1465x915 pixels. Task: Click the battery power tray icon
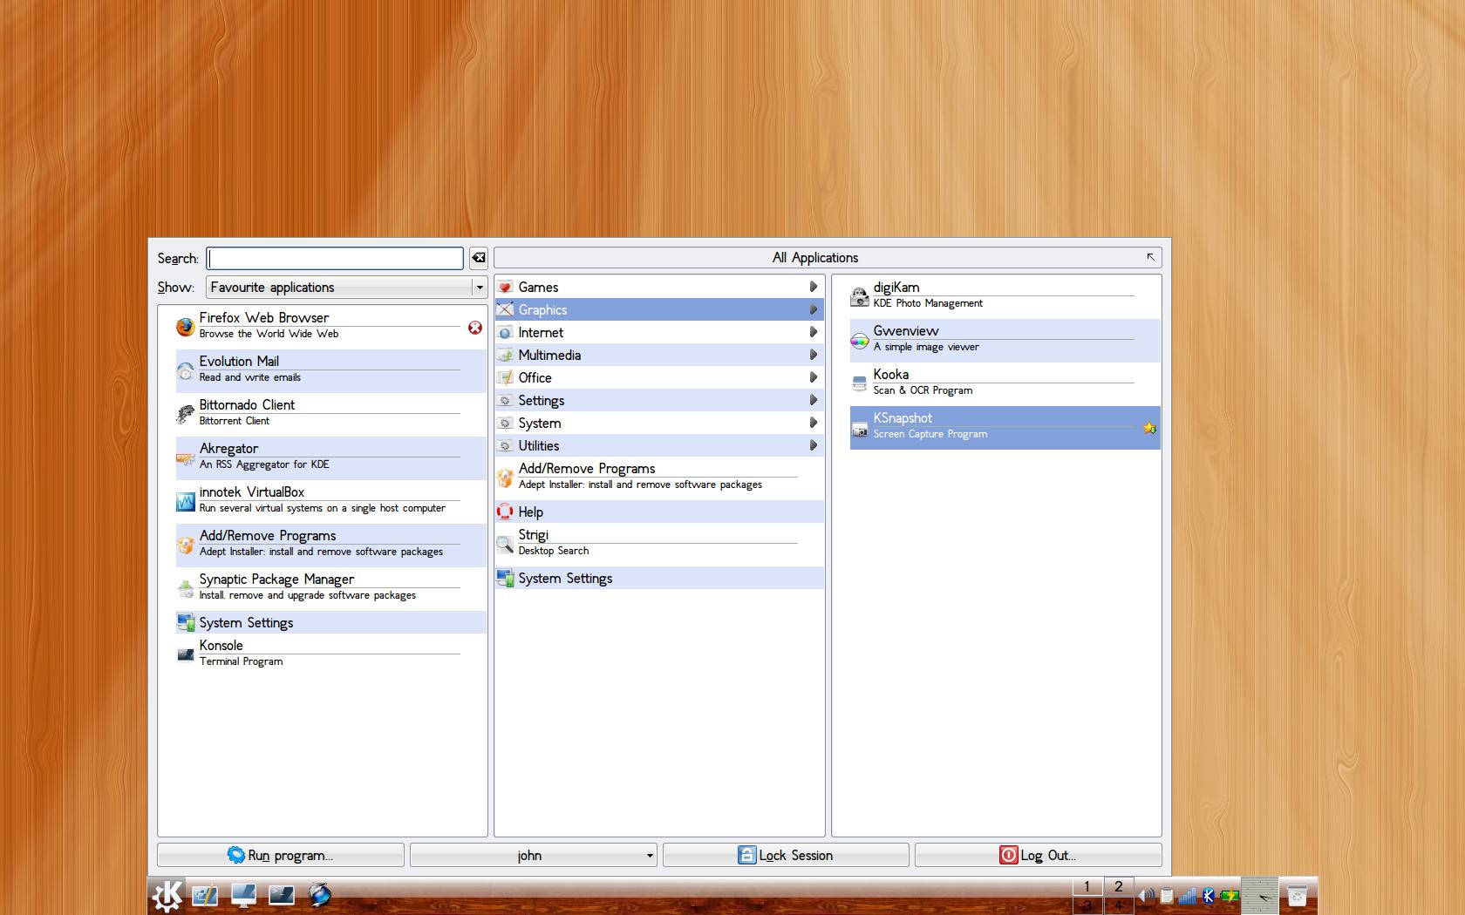[x=1230, y=895]
